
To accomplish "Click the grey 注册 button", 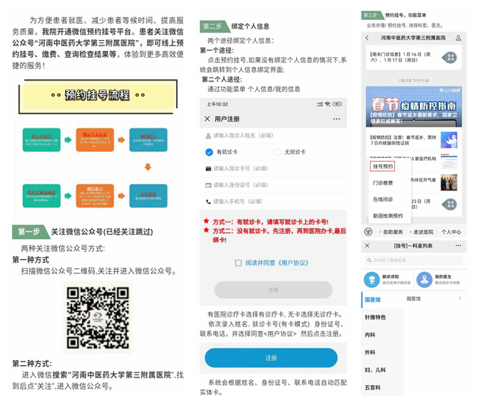I will coord(273,290).
